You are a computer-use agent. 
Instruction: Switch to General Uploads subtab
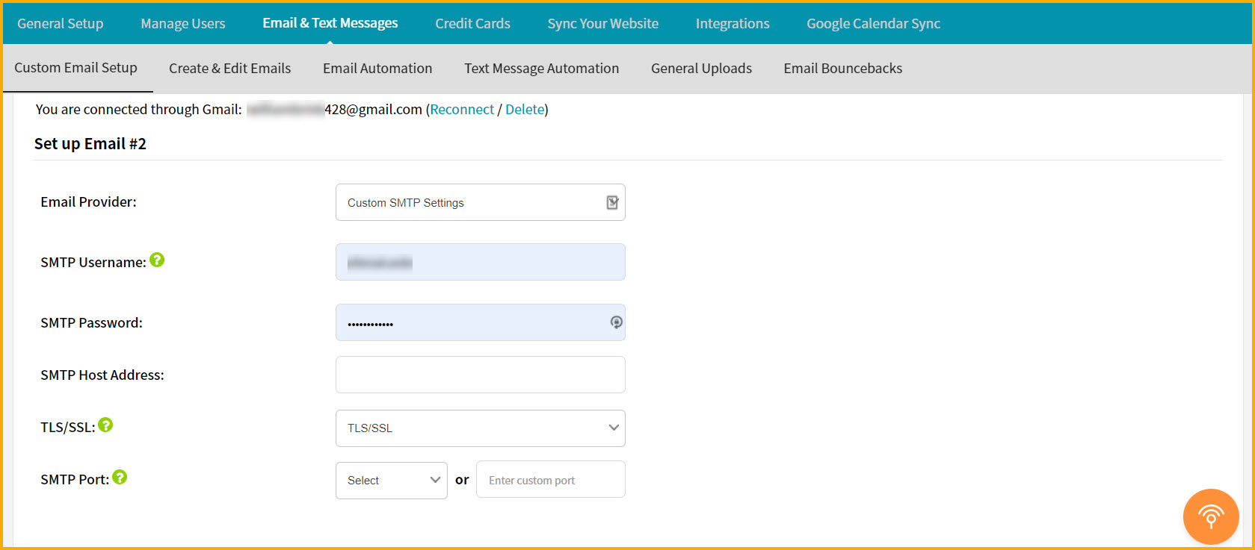[x=701, y=69]
